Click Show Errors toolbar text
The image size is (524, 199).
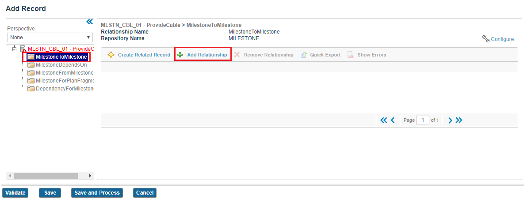coord(371,55)
